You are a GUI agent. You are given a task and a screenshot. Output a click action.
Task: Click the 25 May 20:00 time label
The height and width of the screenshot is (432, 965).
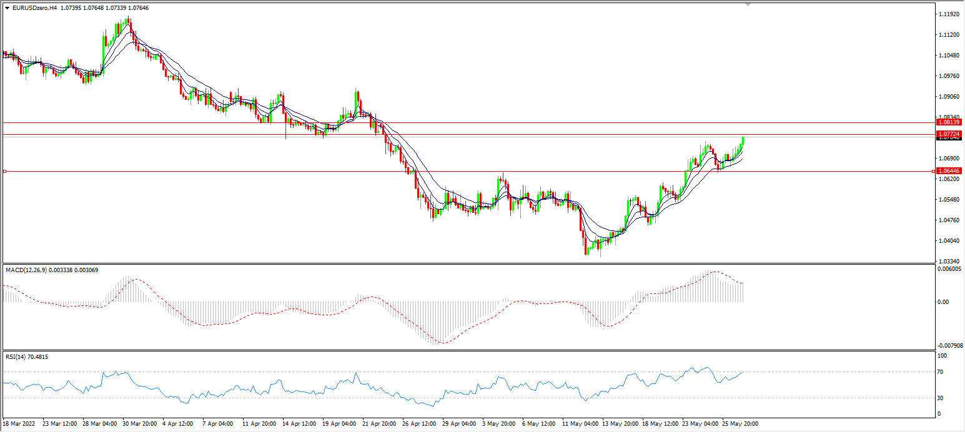pos(740,424)
